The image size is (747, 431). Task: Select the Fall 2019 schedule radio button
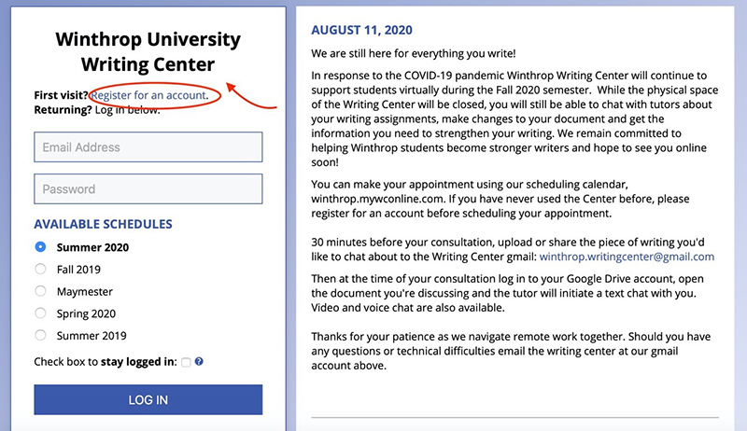(x=40, y=269)
